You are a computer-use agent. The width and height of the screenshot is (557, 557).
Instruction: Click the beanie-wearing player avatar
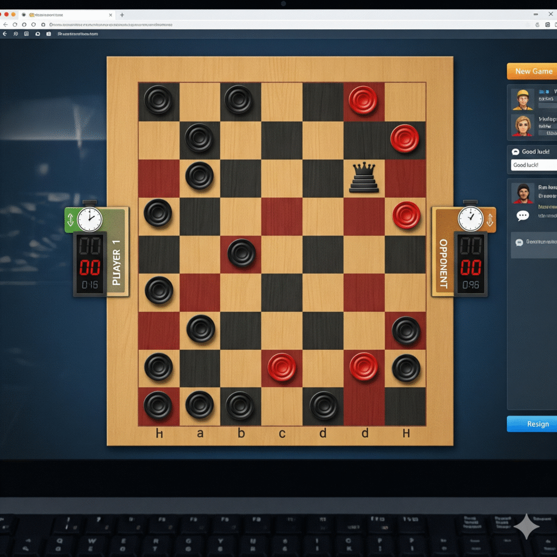(x=523, y=193)
